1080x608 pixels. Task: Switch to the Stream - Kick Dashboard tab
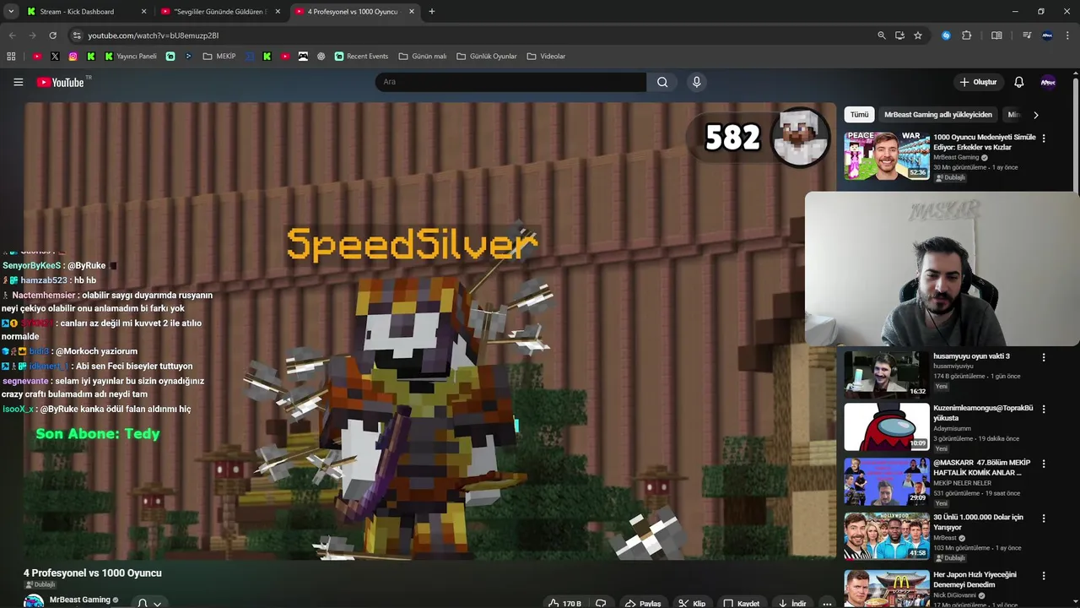[85, 12]
